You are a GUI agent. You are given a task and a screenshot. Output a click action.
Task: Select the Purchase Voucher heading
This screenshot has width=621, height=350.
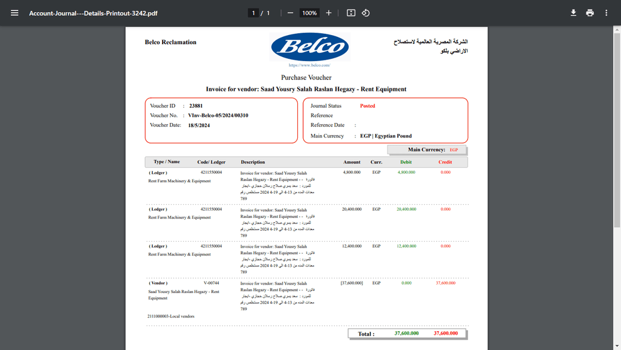click(306, 78)
